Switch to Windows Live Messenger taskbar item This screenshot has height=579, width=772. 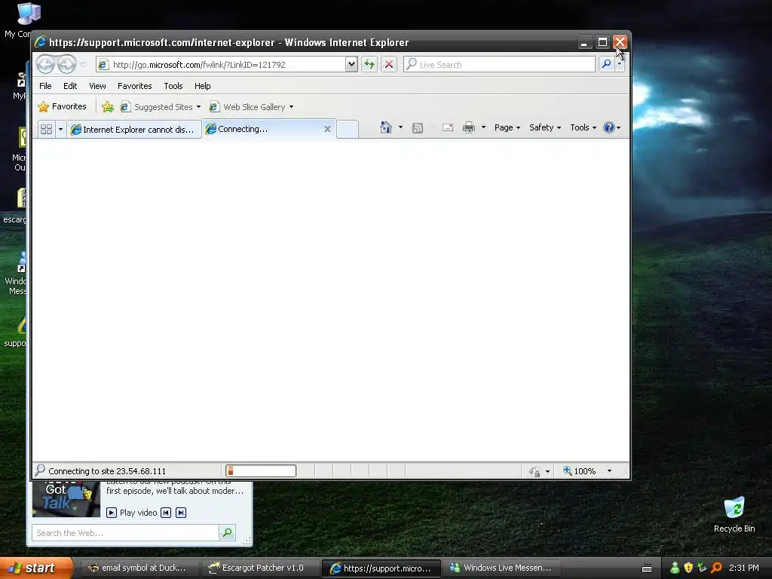tap(501, 568)
